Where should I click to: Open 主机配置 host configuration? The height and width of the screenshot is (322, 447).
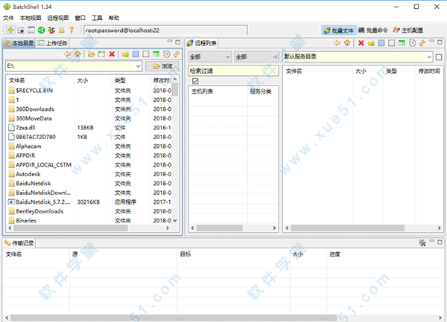coord(408,30)
